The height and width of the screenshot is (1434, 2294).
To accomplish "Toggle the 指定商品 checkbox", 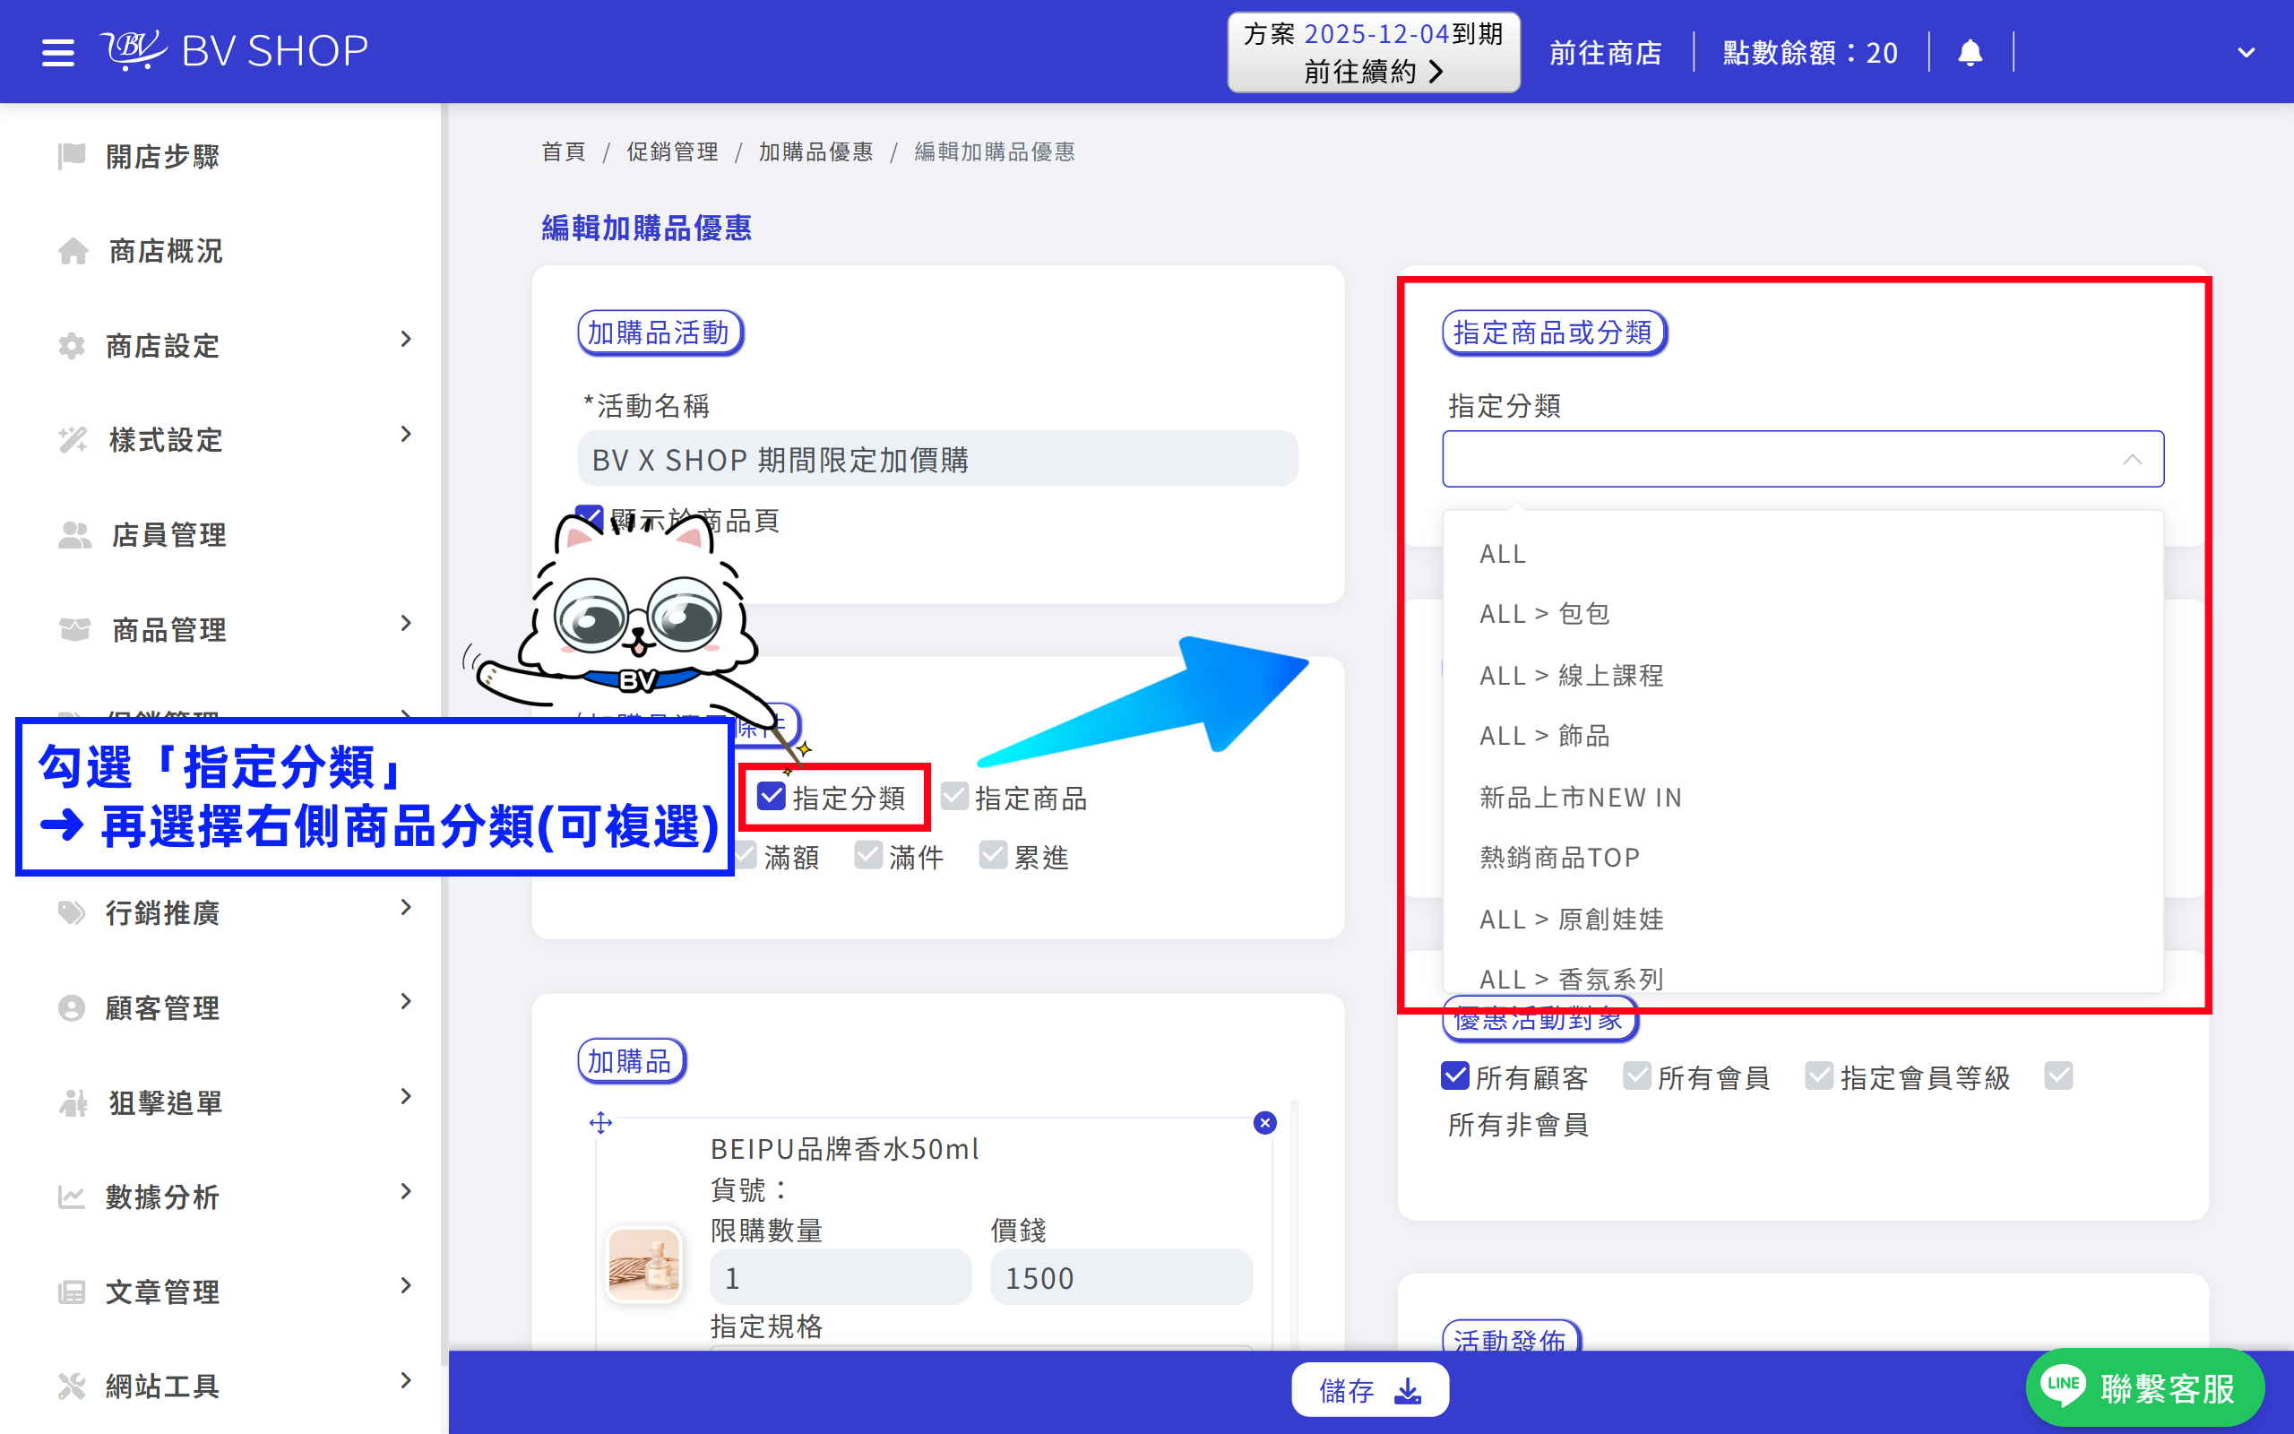I will (953, 797).
